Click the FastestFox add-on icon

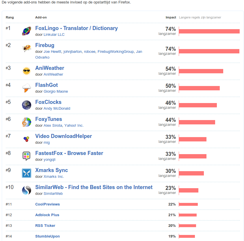[x=27, y=156]
